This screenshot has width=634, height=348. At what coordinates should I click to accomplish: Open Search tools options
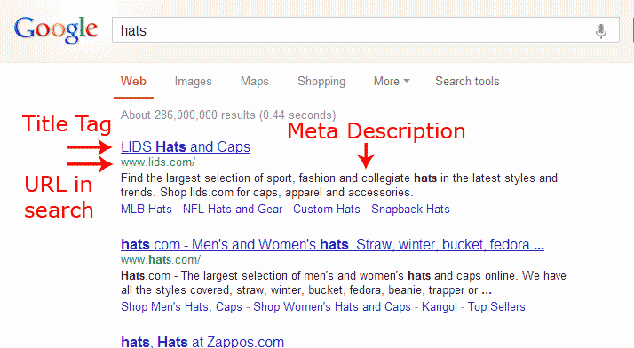click(x=467, y=82)
